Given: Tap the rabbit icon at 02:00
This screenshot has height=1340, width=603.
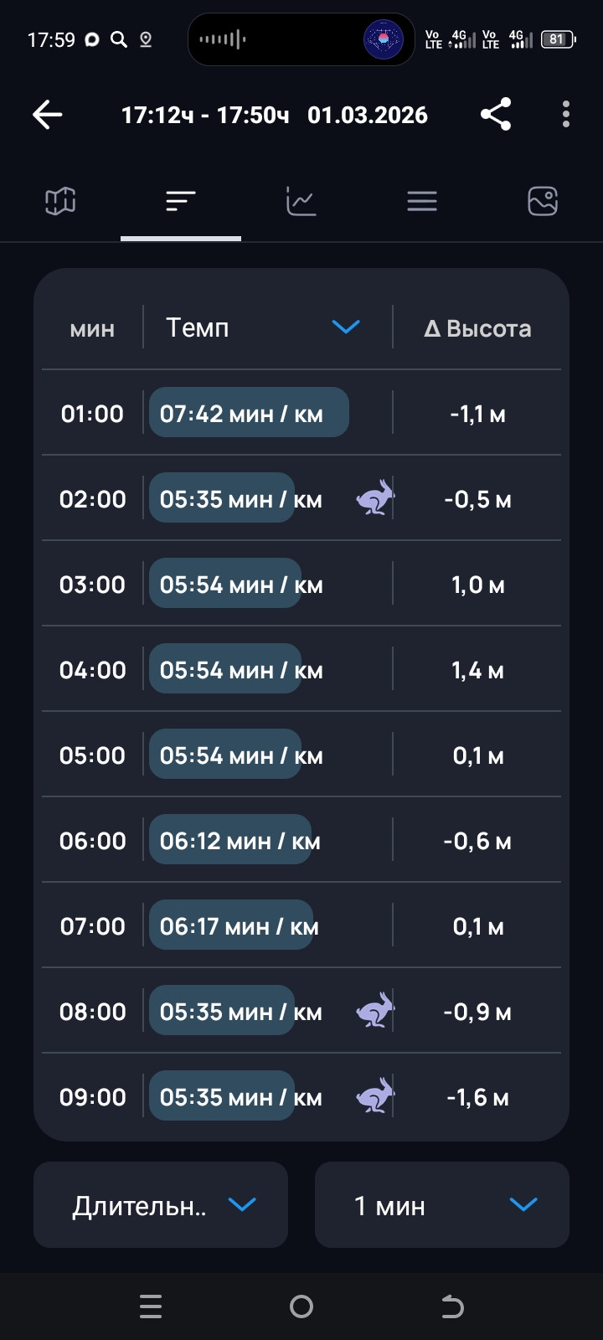Looking at the screenshot, I should click(374, 498).
